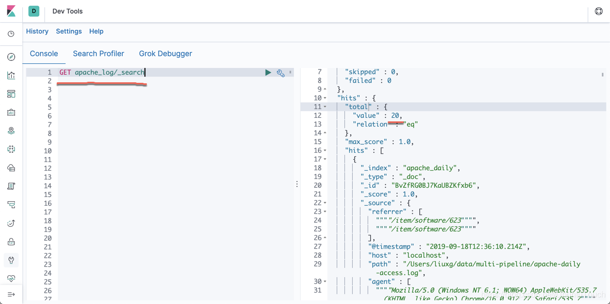Place cursor in GET apache_log/_search request line

(102, 72)
